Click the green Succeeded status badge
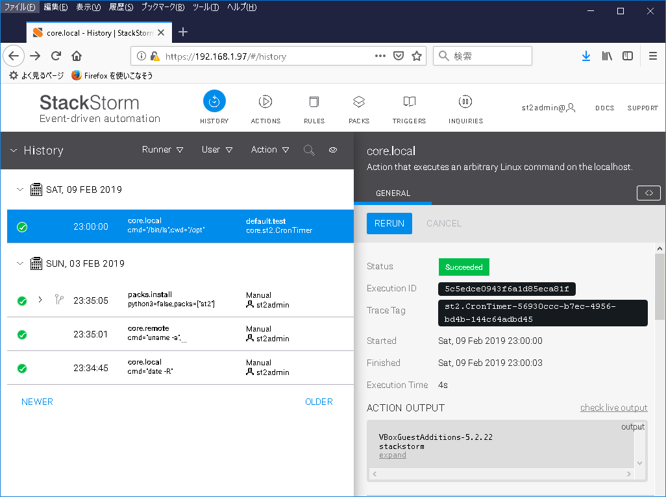Image resolution: width=666 pixels, height=497 pixels. coord(463,267)
